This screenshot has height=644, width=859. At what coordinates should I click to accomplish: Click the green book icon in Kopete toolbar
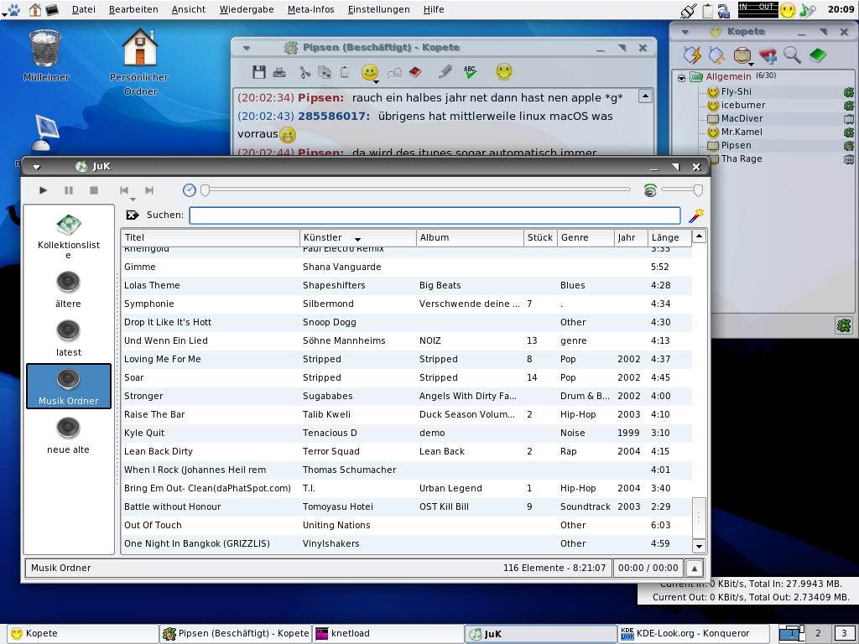pos(817,55)
